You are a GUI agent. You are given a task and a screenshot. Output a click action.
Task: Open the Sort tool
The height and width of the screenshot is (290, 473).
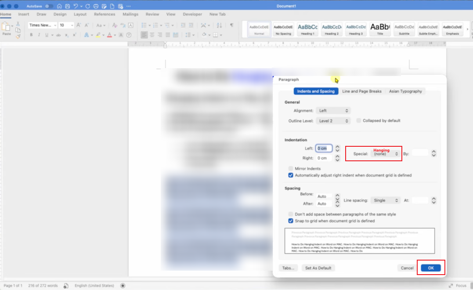[219, 25]
